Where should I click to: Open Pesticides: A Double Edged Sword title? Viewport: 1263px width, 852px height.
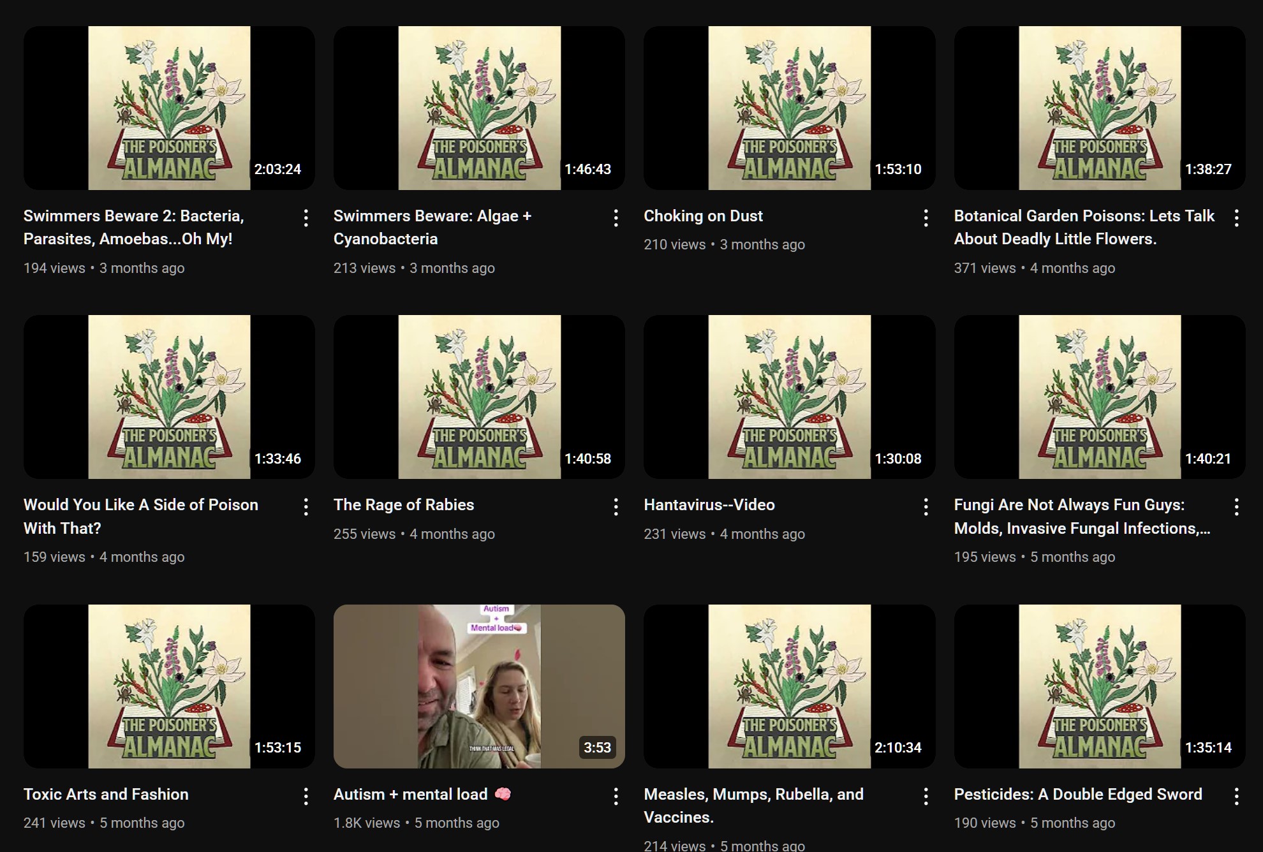[x=1077, y=794]
